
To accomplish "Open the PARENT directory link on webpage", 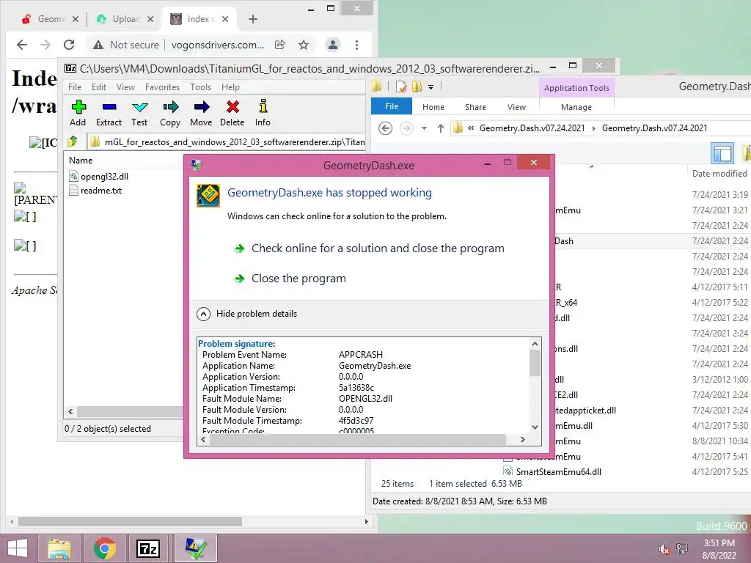I will pos(35,194).
